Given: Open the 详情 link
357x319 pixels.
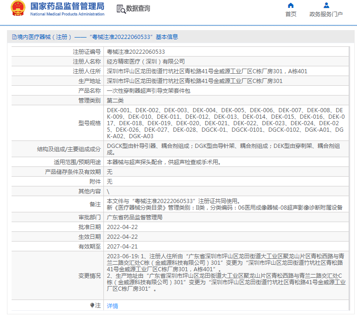Looking at the screenshot, I should 113,306.
